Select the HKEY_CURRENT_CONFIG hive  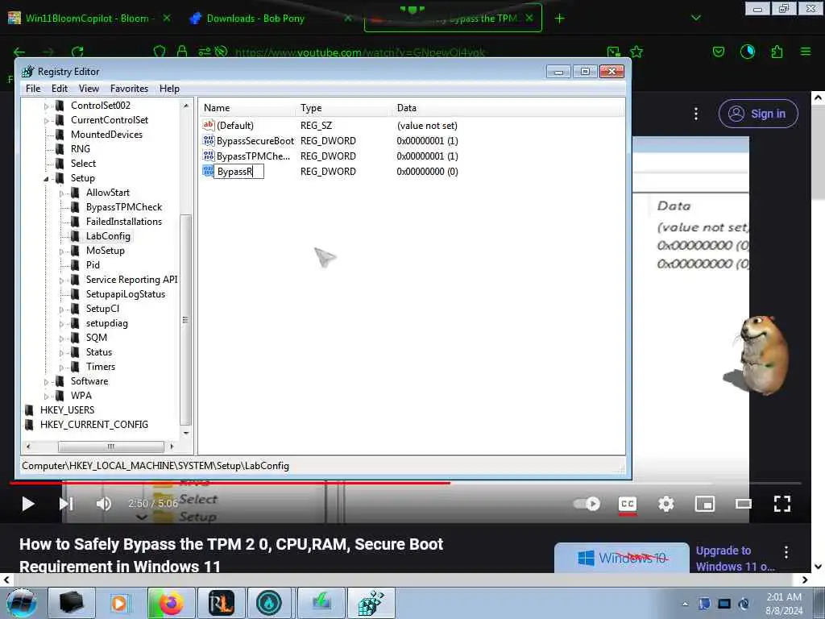[93, 424]
